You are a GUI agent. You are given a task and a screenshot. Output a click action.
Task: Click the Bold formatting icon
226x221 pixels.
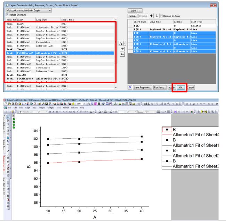[50, 112]
